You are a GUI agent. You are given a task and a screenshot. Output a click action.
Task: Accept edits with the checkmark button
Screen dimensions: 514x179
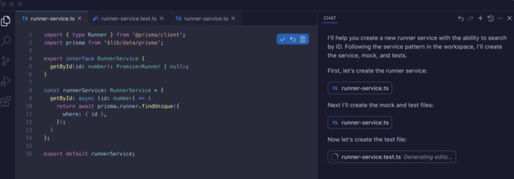click(x=282, y=39)
